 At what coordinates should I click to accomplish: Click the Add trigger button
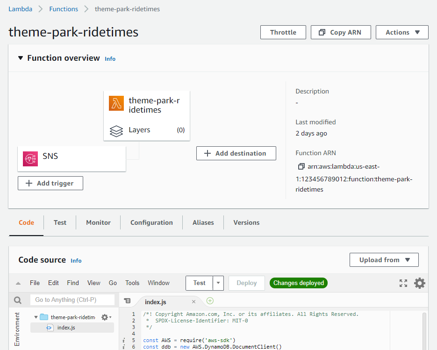click(50, 183)
